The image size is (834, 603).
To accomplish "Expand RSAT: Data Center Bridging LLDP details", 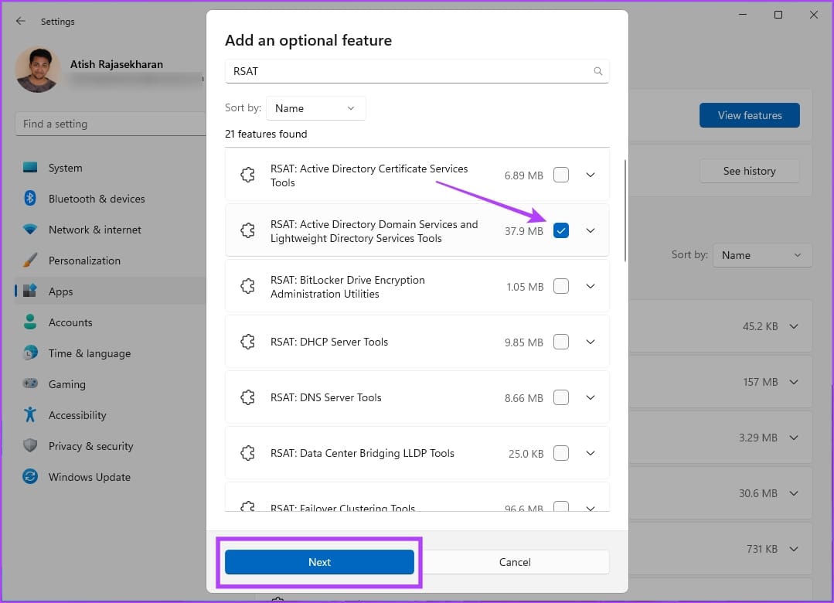I will pyautogui.click(x=591, y=453).
